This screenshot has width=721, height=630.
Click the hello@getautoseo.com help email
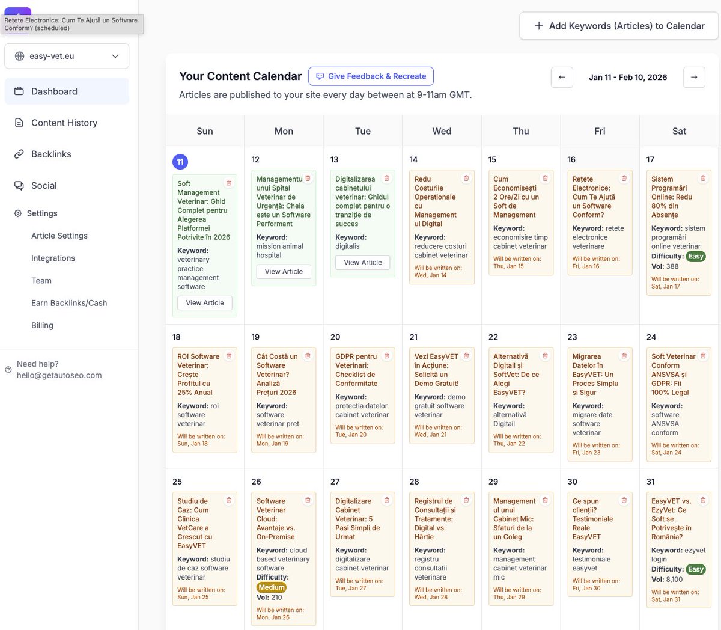click(x=59, y=375)
